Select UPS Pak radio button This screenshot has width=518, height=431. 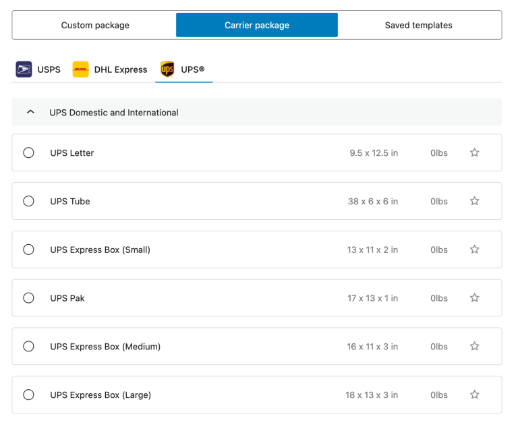click(28, 298)
